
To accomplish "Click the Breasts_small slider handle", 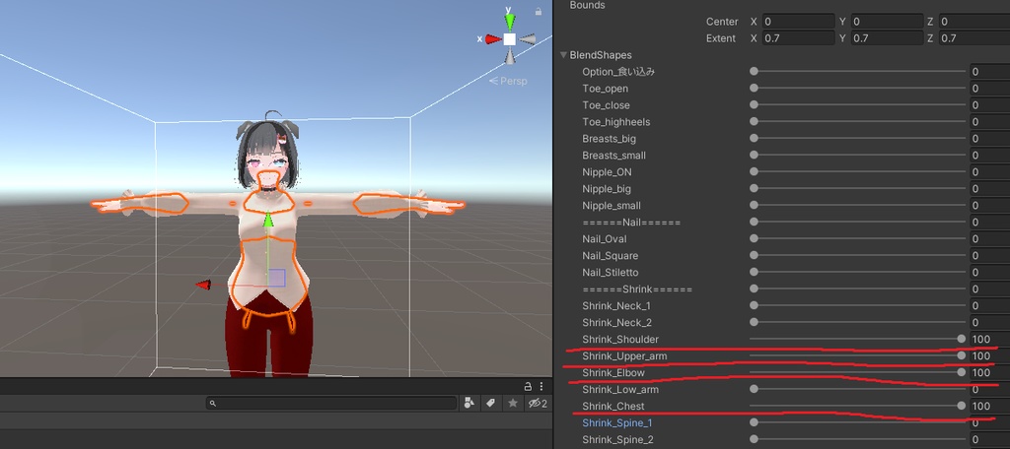I will 754,155.
